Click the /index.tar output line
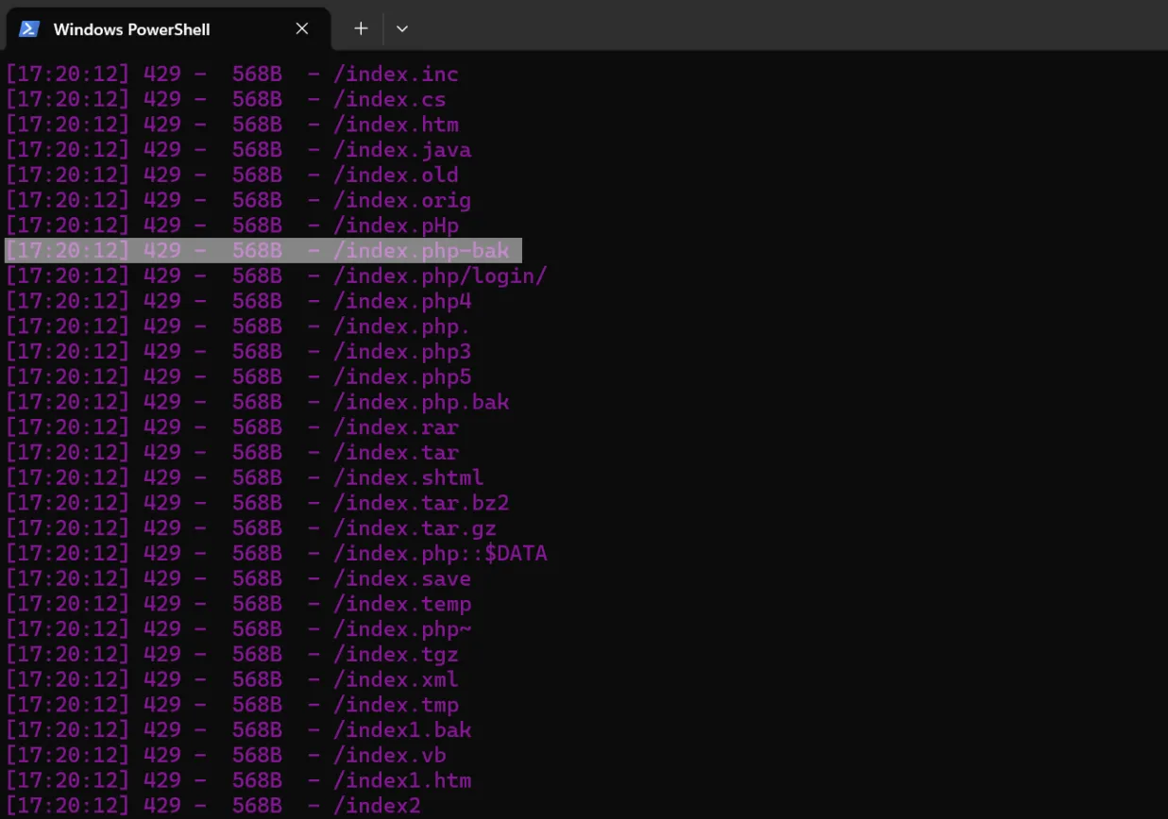 (x=232, y=453)
